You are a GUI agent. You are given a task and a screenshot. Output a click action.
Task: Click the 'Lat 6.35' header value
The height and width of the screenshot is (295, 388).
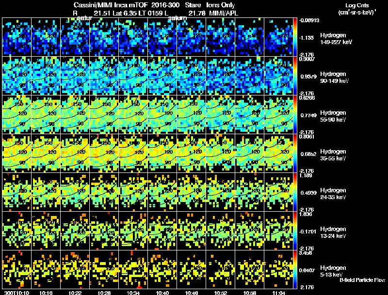(x=124, y=14)
